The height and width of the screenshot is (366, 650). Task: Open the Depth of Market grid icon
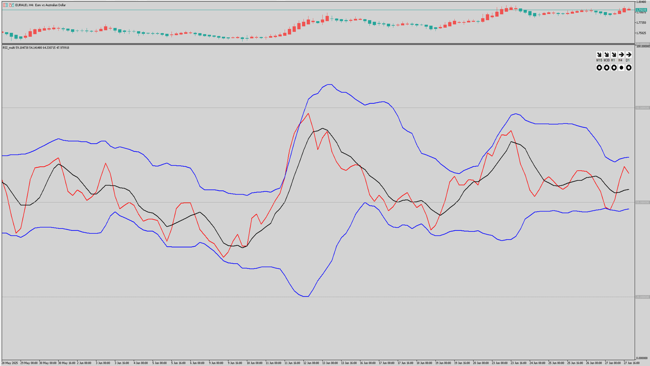5,5
